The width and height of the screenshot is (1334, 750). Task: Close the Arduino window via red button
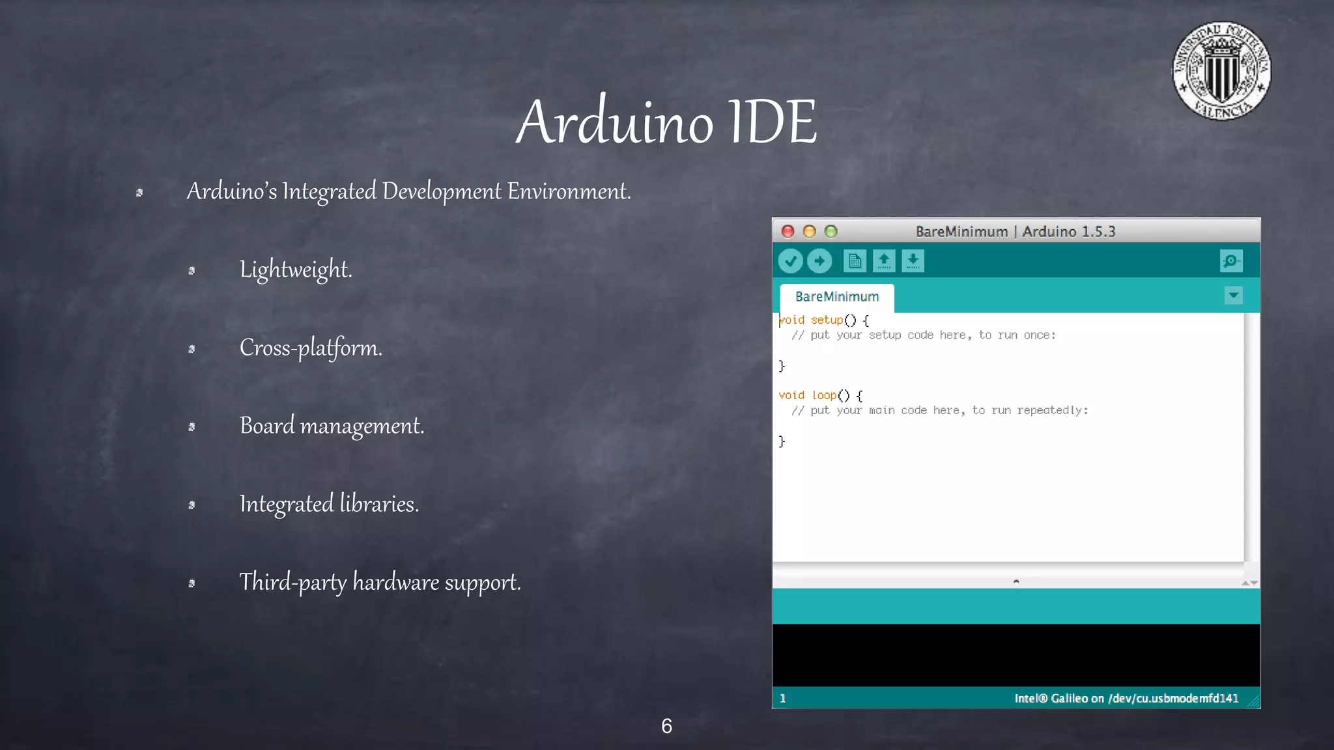788,231
